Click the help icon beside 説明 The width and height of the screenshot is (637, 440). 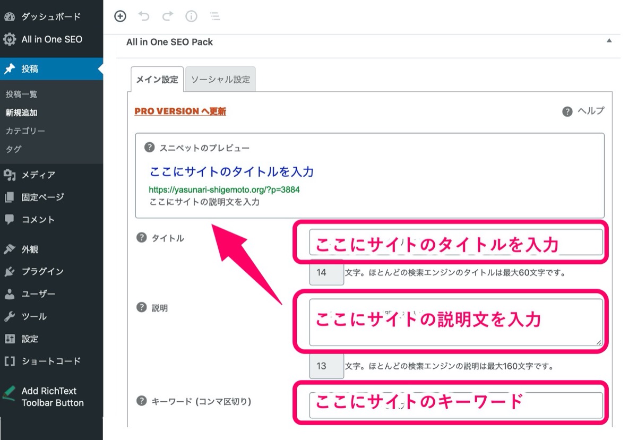click(141, 307)
